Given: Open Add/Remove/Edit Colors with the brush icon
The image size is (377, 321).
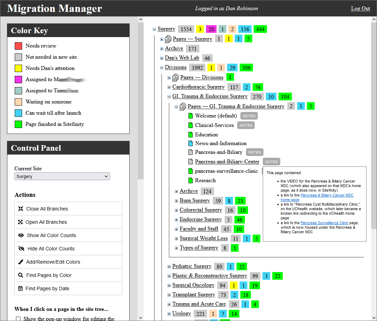Looking at the screenshot, I should [x=21, y=262].
